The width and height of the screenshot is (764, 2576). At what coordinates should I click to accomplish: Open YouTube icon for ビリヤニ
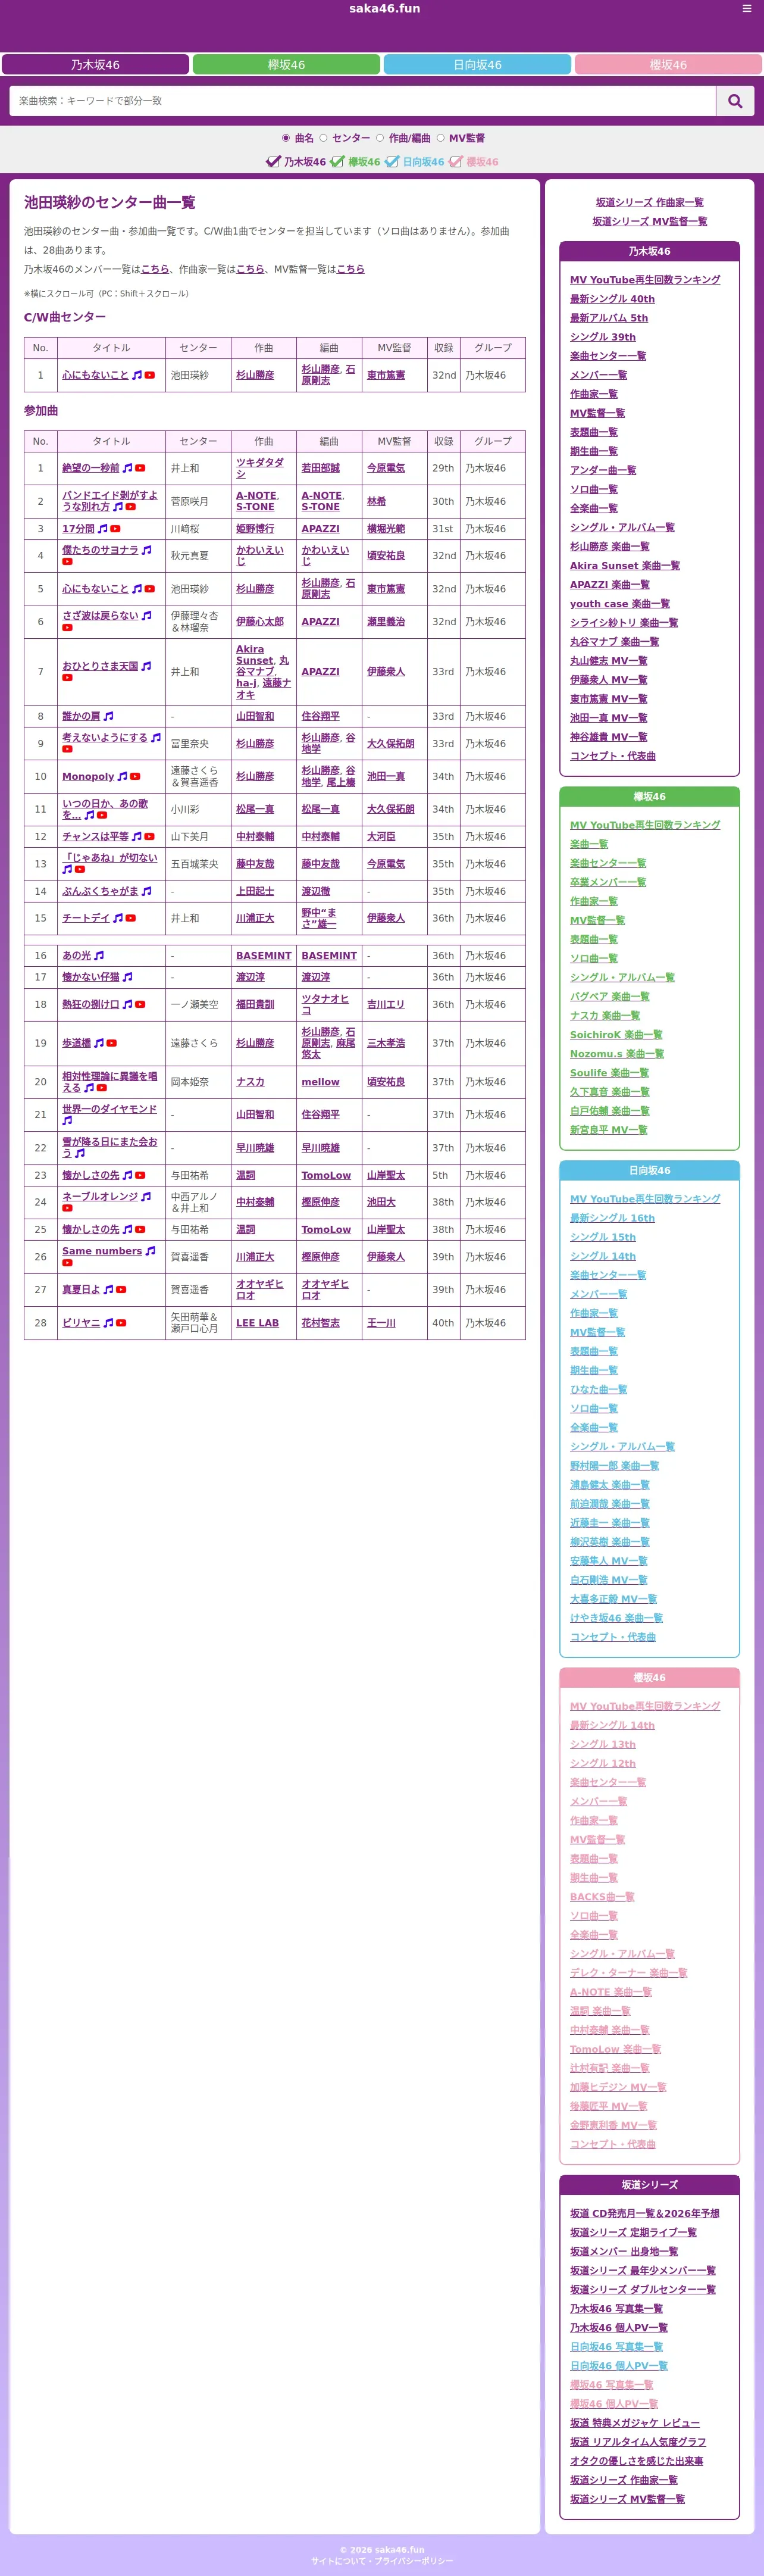click(x=121, y=1323)
